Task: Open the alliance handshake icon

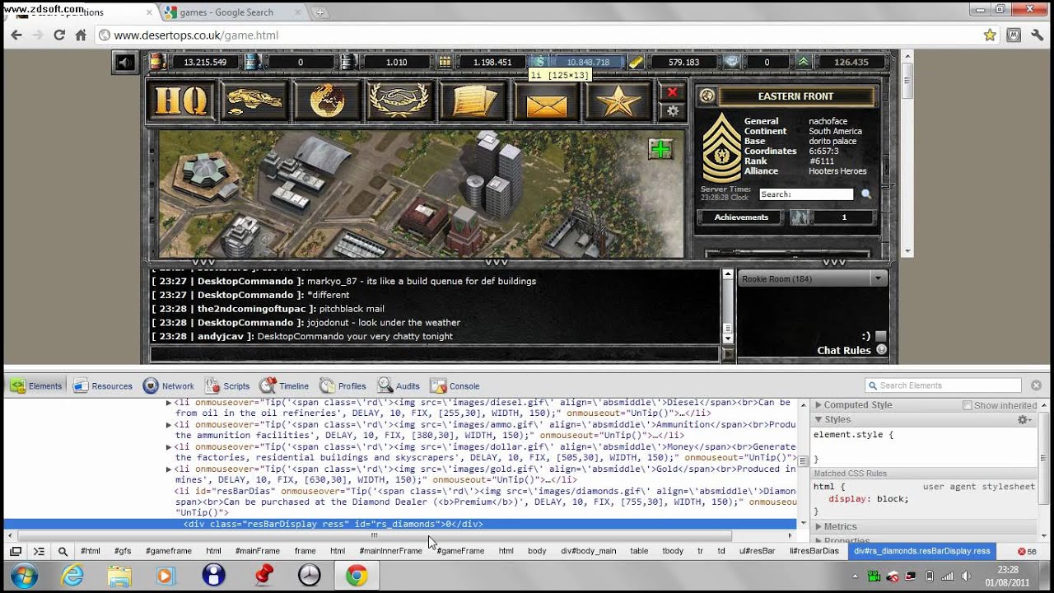Action: 399,101
